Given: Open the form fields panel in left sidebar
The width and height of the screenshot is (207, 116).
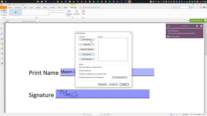Looking at the screenshot, I should pos(2,53).
